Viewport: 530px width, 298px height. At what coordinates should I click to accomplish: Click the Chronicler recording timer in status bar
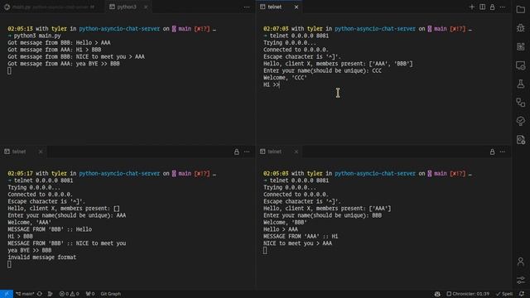coord(468,294)
